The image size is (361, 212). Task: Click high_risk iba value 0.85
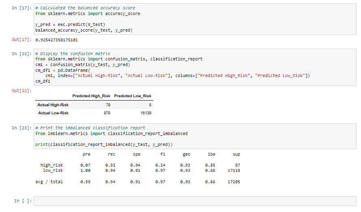pyautogui.click(x=210, y=165)
